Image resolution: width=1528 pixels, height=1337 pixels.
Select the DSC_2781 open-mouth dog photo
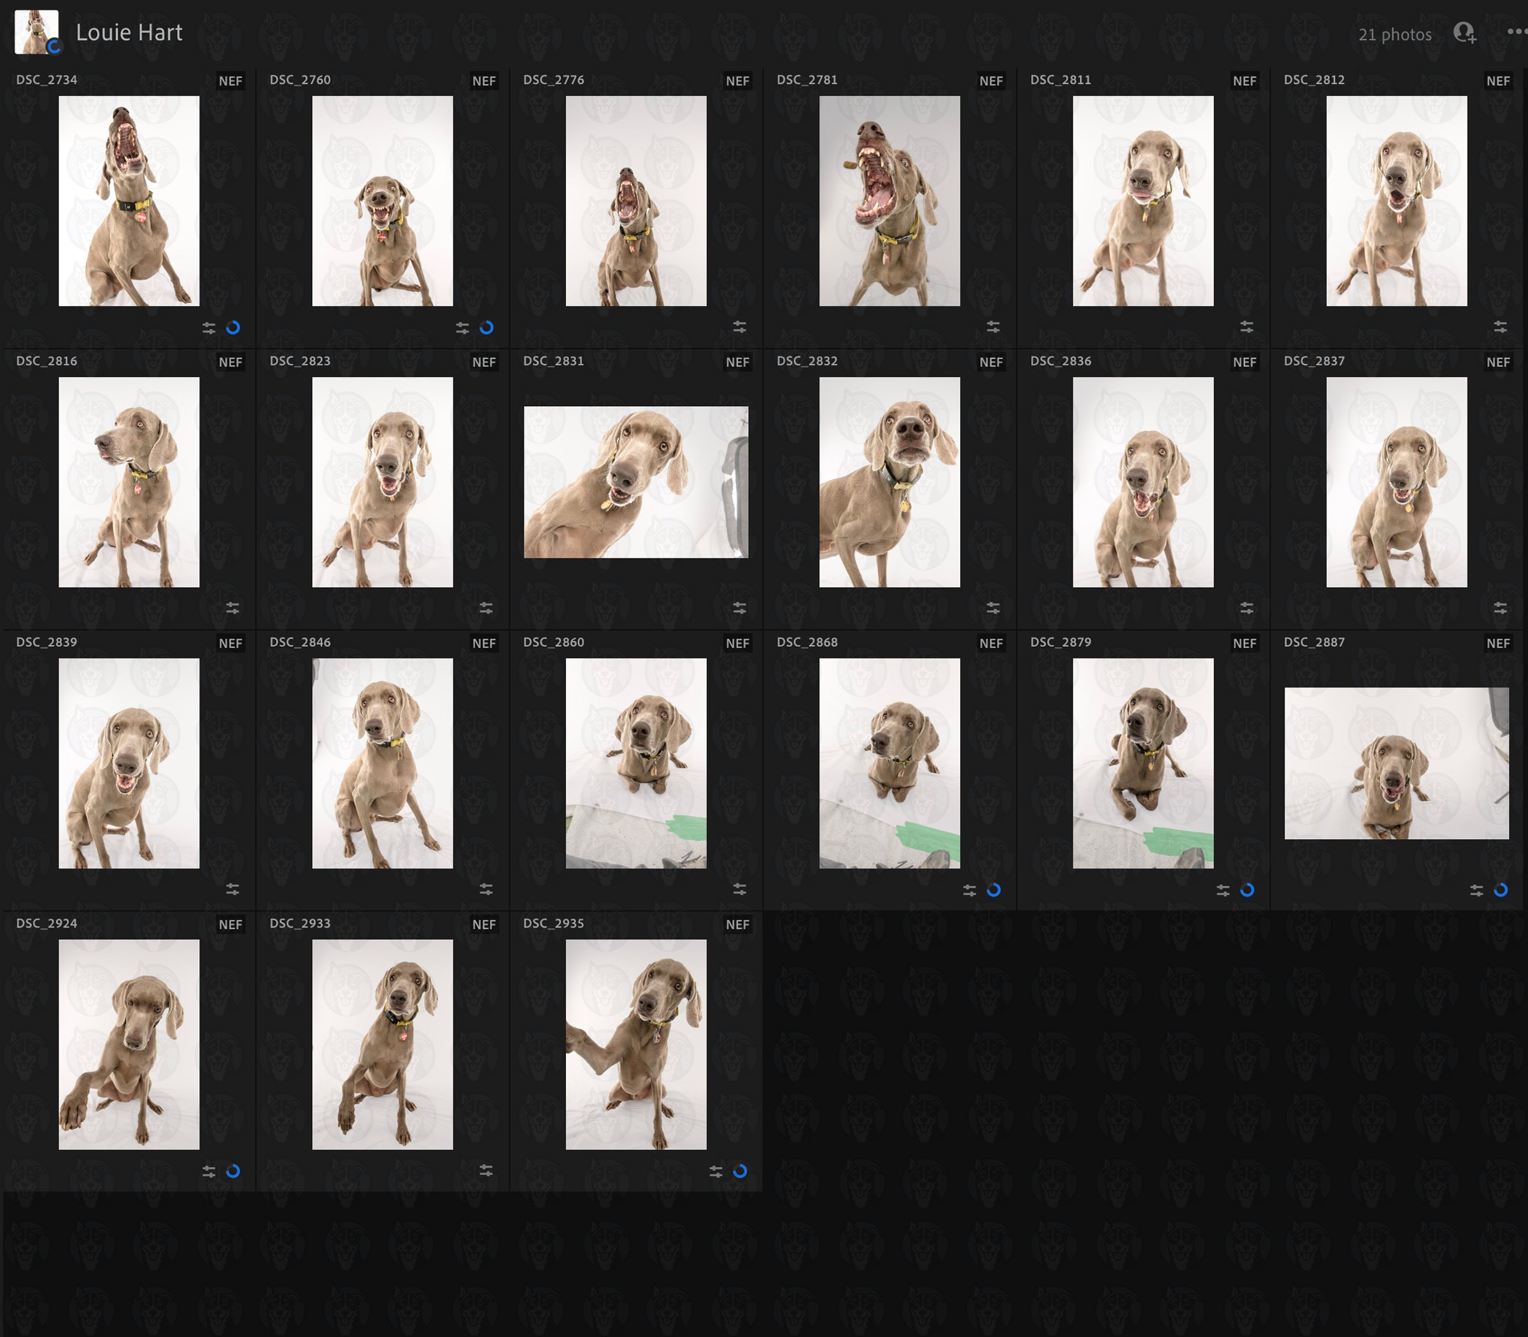click(889, 201)
